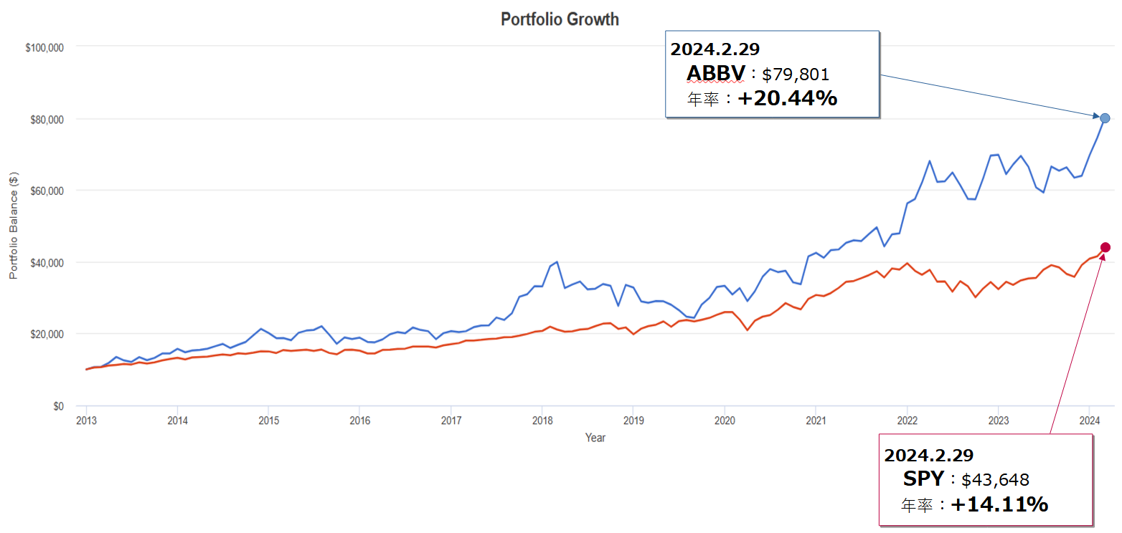Click the $0 y-axis label
1122x533 pixels.
57,406
